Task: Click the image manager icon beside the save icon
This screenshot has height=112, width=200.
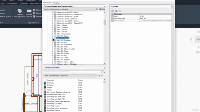Action: (x=103, y=9)
